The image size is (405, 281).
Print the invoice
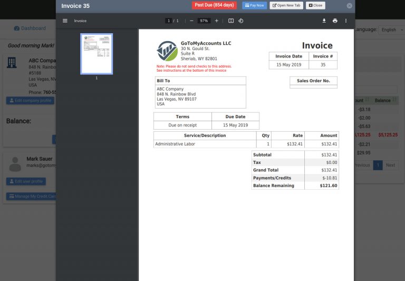pos(335,21)
